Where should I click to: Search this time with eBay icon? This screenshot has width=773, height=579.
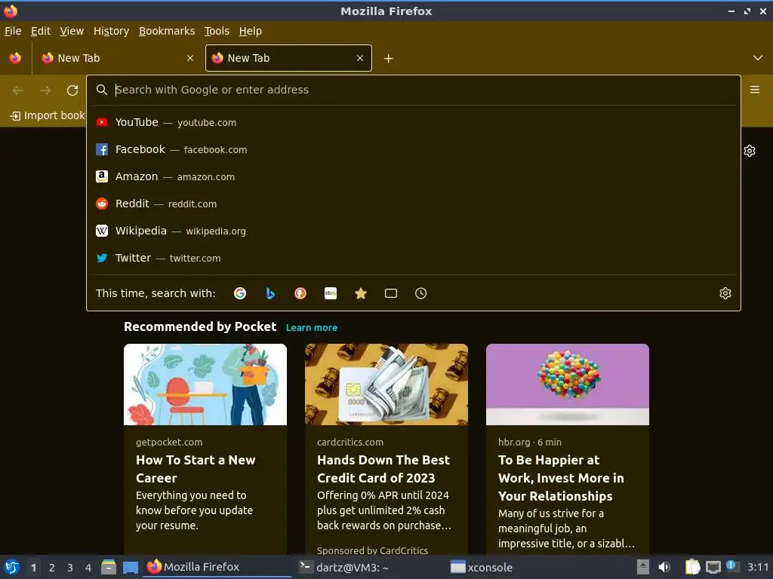click(x=331, y=293)
